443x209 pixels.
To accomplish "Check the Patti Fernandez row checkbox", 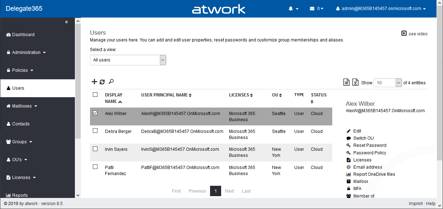I will 95,167.
